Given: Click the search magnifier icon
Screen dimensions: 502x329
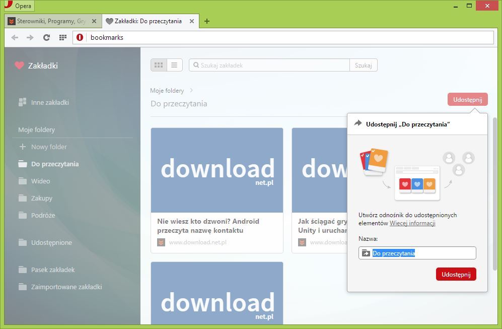Looking at the screenshot, I should pos(196,65).
